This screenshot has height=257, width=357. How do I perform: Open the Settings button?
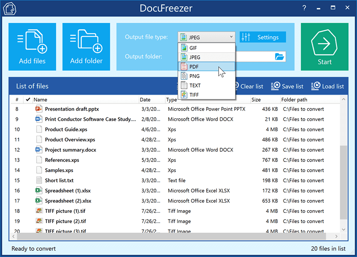(x=262, y=37)
